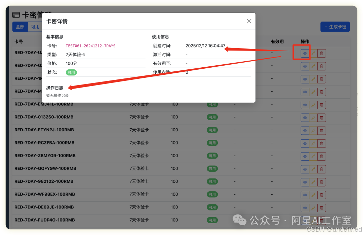Screen dimensions: 363x235
Task: Select card number TEST001-20241212-7DAYS in dialog
Action: click(x=90, y=46)
